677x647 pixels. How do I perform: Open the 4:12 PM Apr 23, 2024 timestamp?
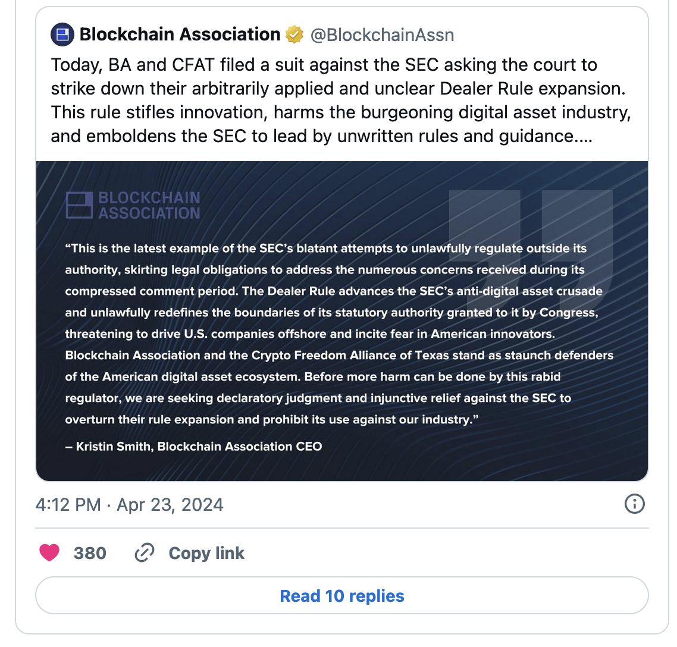130,505
